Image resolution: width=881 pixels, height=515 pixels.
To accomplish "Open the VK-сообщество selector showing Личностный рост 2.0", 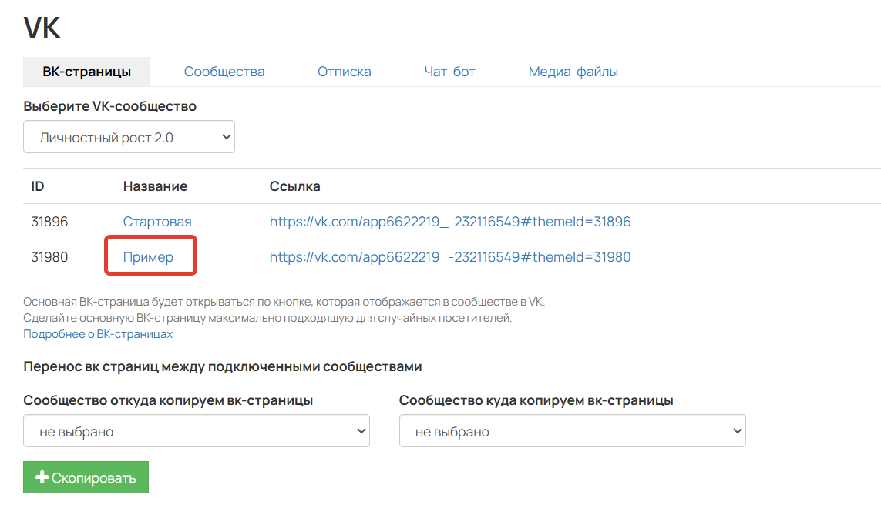I will tap(129, 136).
